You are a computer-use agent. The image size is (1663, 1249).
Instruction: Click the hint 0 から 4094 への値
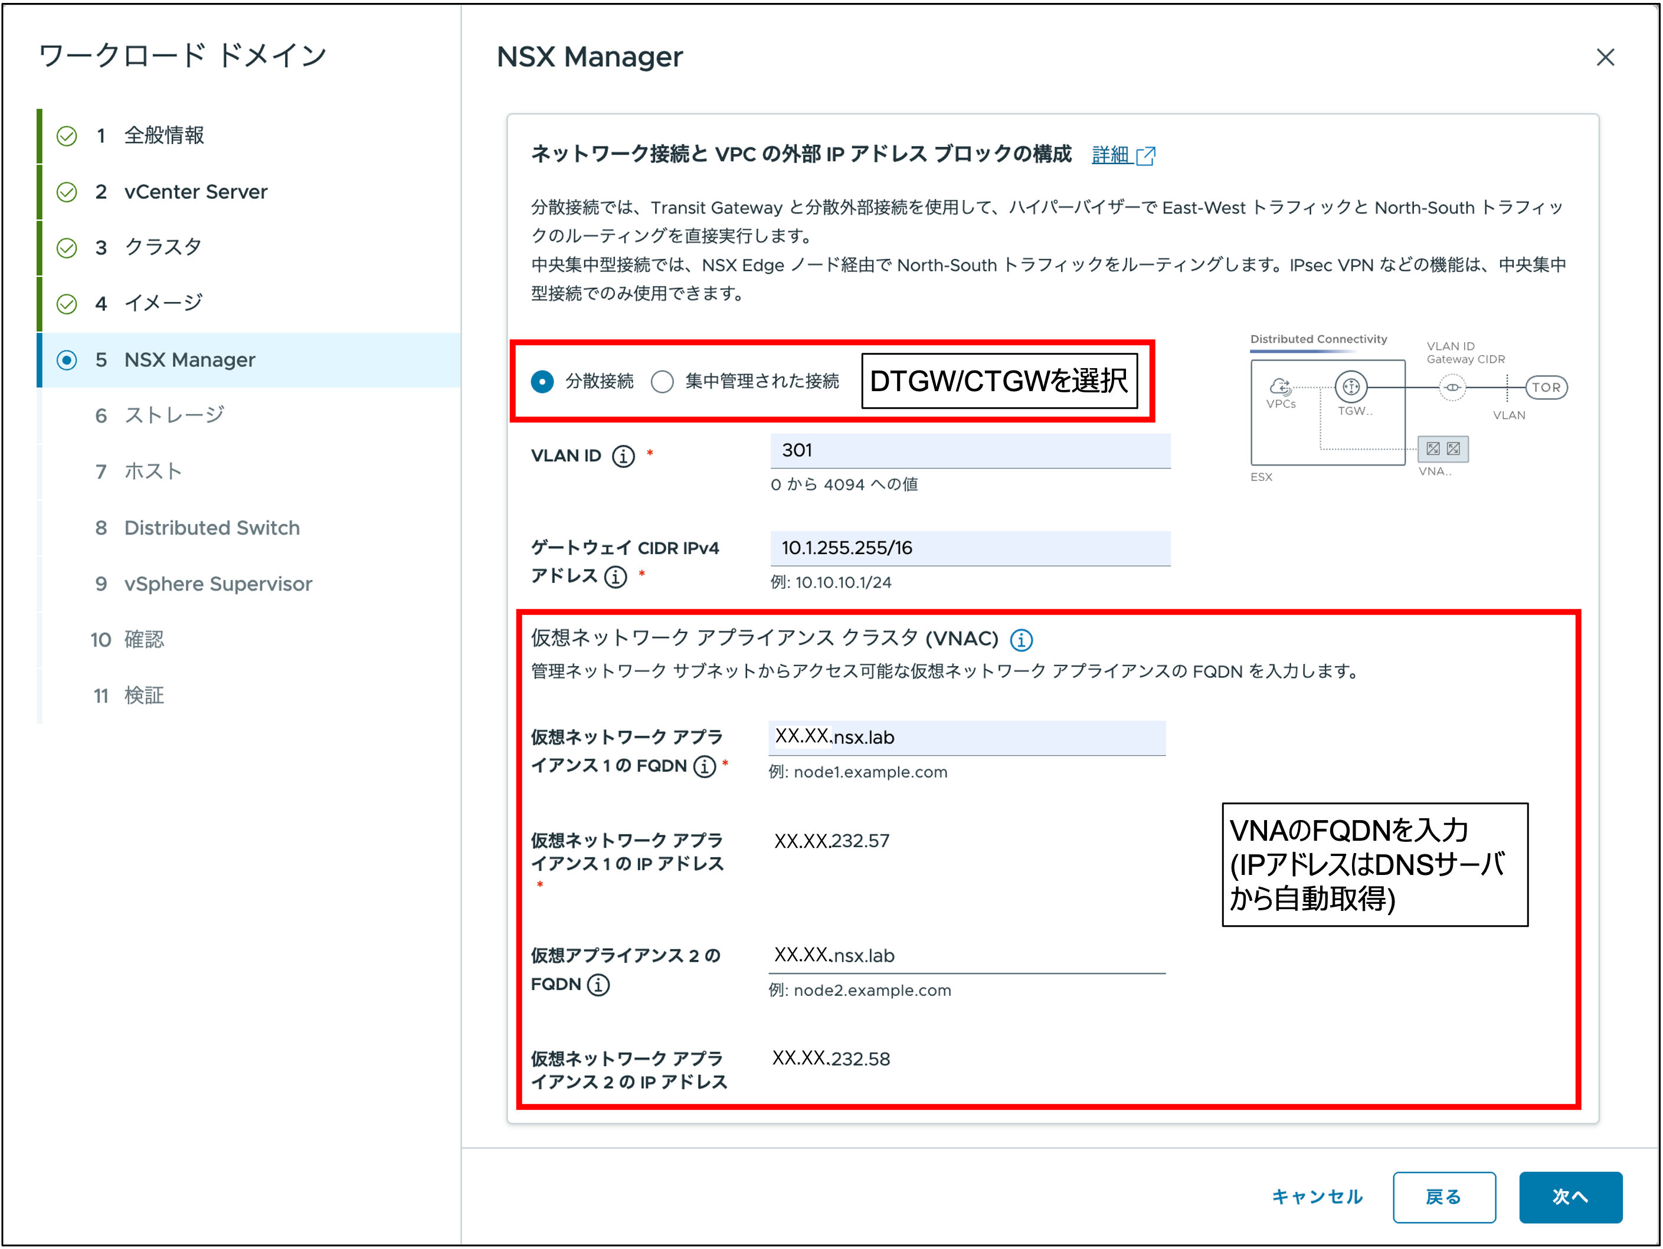pyautogui.click(x=843, y=485)
